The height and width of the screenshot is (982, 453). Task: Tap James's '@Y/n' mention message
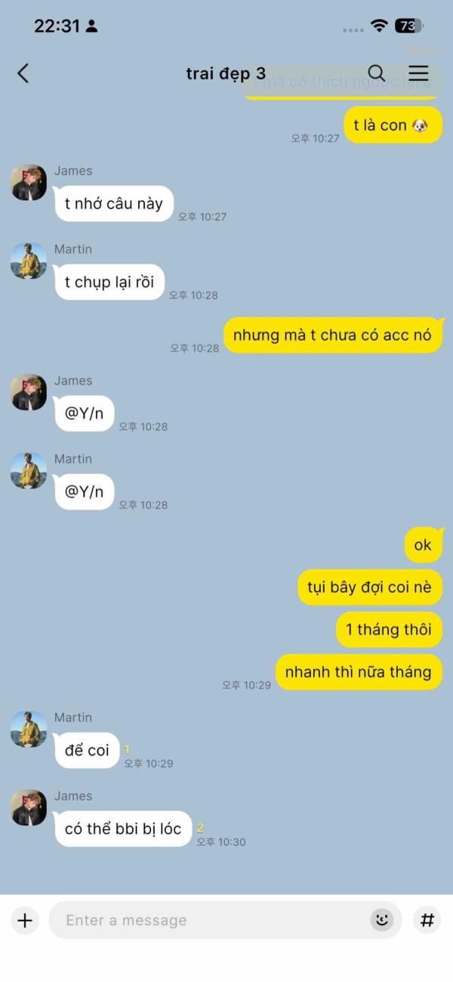(x=85, y=414)
